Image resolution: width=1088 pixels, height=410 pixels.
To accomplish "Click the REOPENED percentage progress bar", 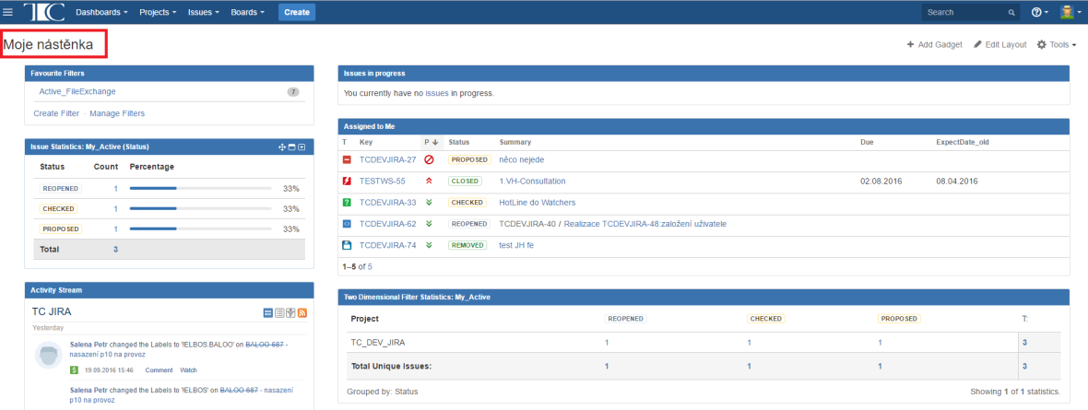I will [x=200, y=188].
